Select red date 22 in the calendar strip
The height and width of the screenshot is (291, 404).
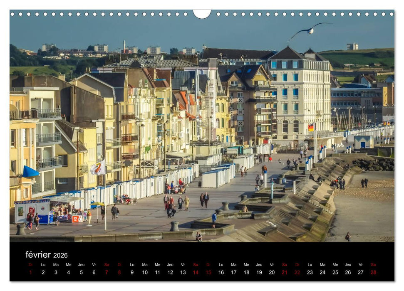coord(297,273)
